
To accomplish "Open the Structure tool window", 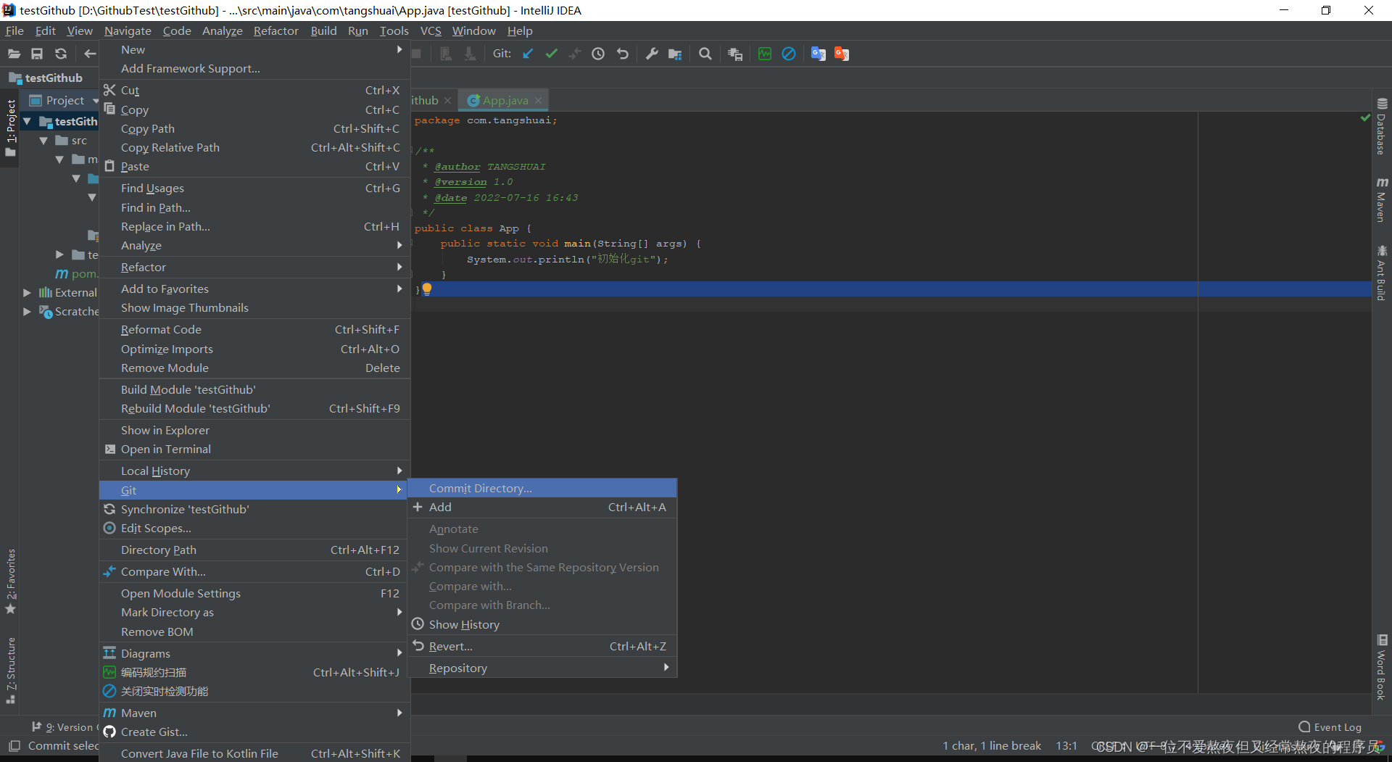I will pos(11,671).
